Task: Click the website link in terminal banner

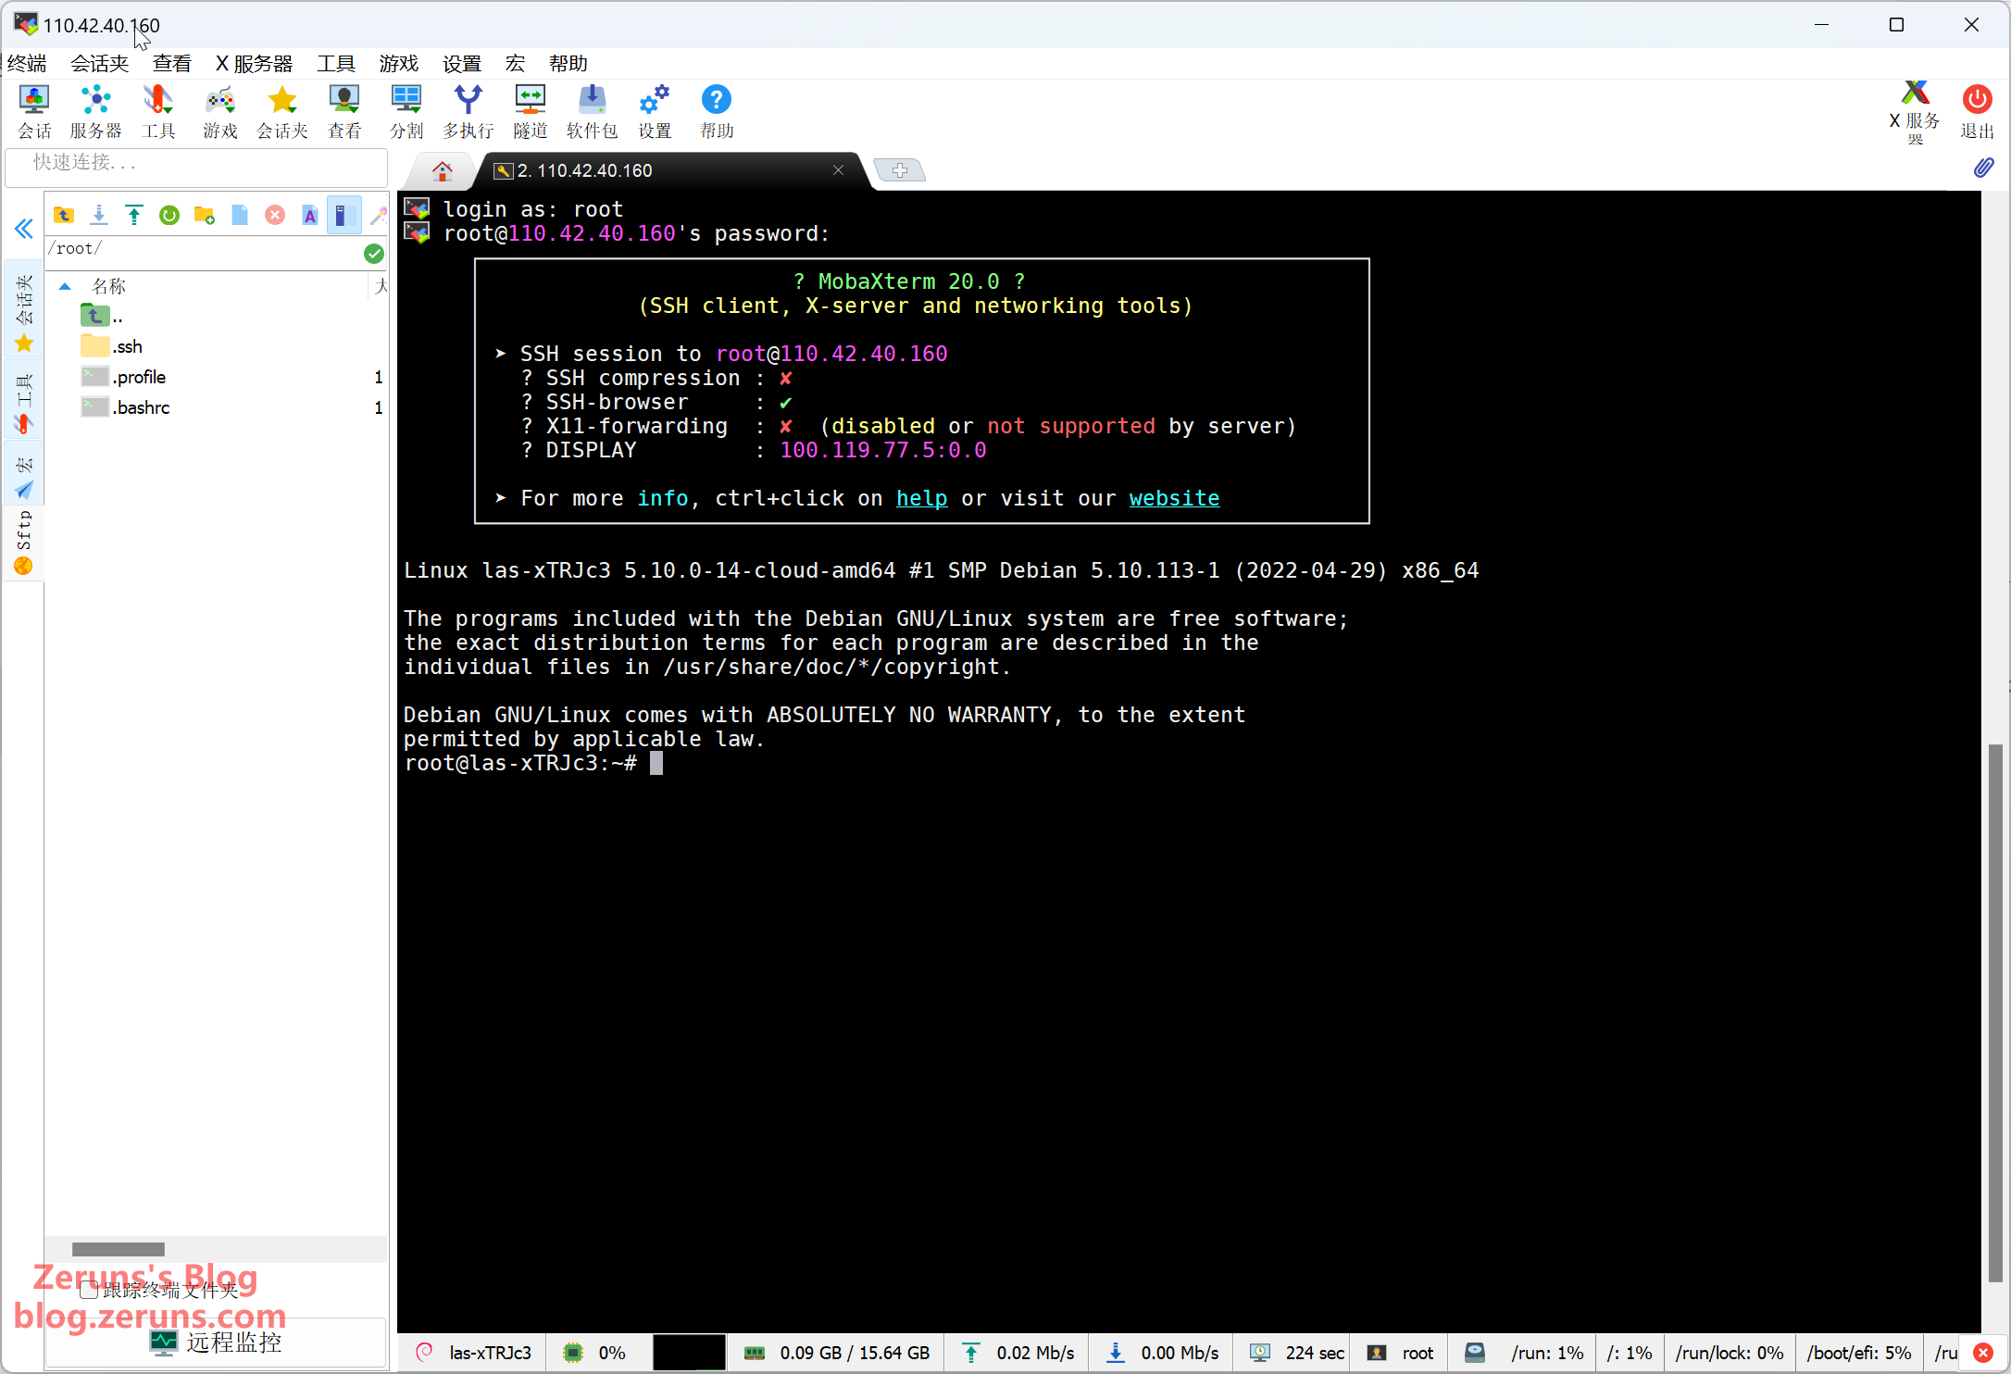Action: (1174, 498)
